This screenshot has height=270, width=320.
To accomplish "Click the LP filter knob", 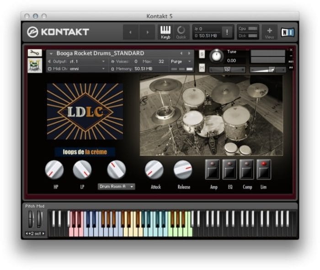I will [82, 169].
